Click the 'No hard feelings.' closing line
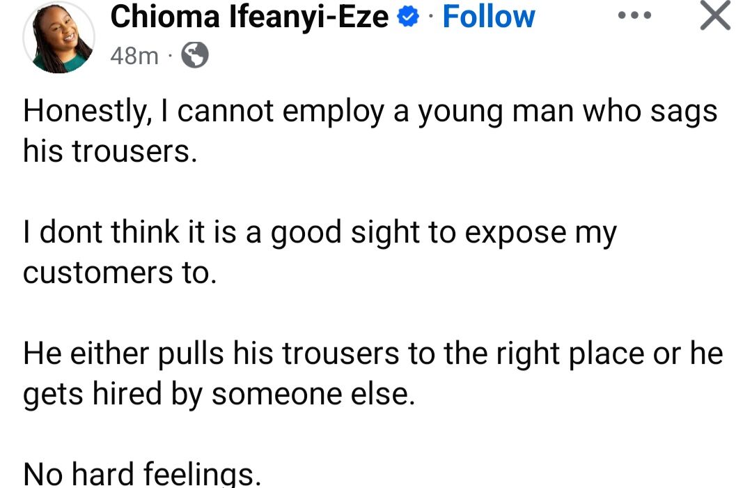The height and width of the screenshot is (488, 752). (142, 474)
